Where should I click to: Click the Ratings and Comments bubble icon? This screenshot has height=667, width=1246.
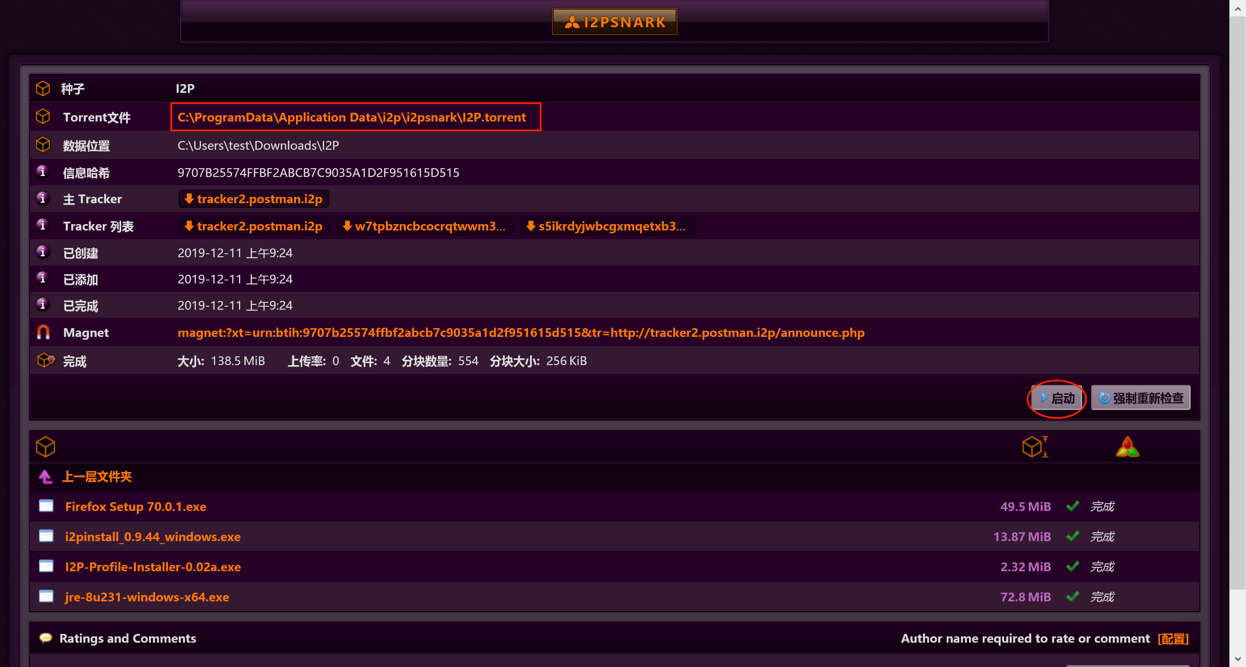pos(46,638)
